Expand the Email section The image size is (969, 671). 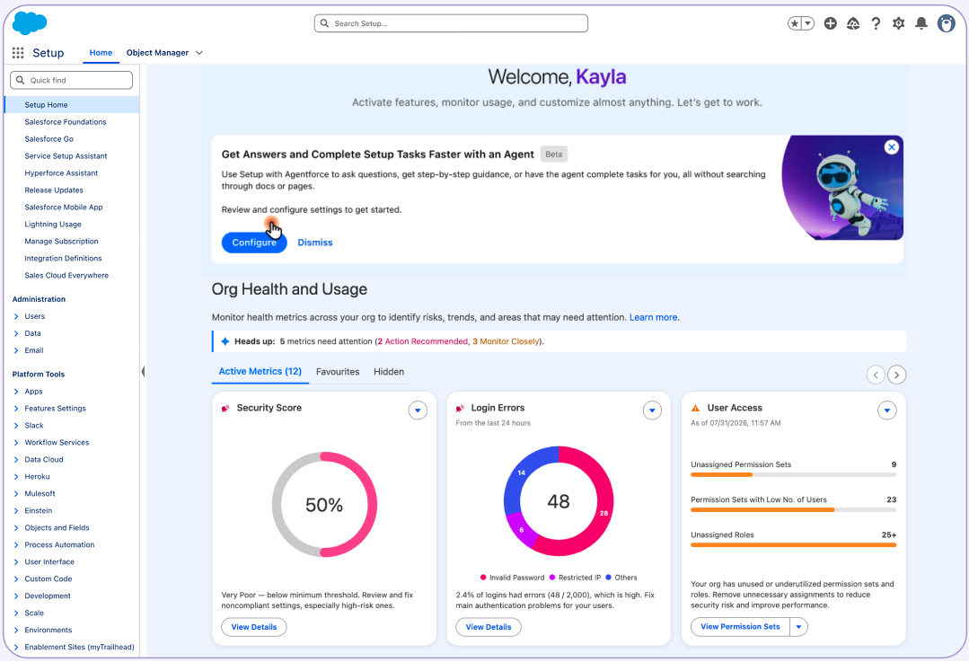tap(16, 351)
